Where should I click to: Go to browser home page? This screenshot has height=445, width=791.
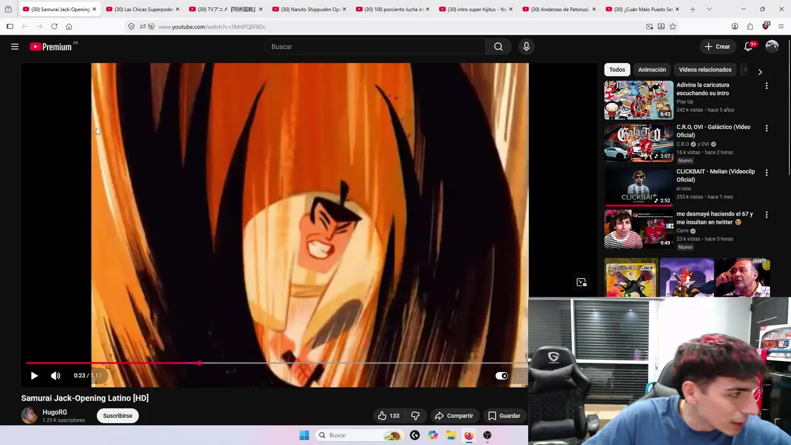click(69, 27)
